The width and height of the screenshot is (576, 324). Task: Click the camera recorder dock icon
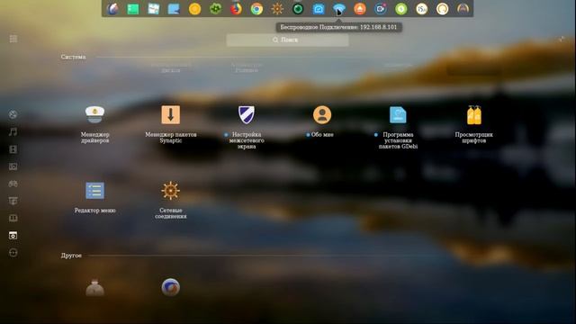point(380,8)
